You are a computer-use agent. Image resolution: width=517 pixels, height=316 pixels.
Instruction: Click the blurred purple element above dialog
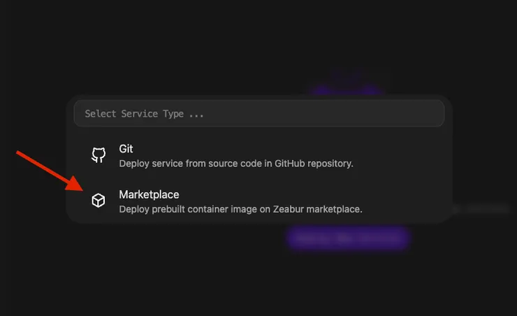347,89
